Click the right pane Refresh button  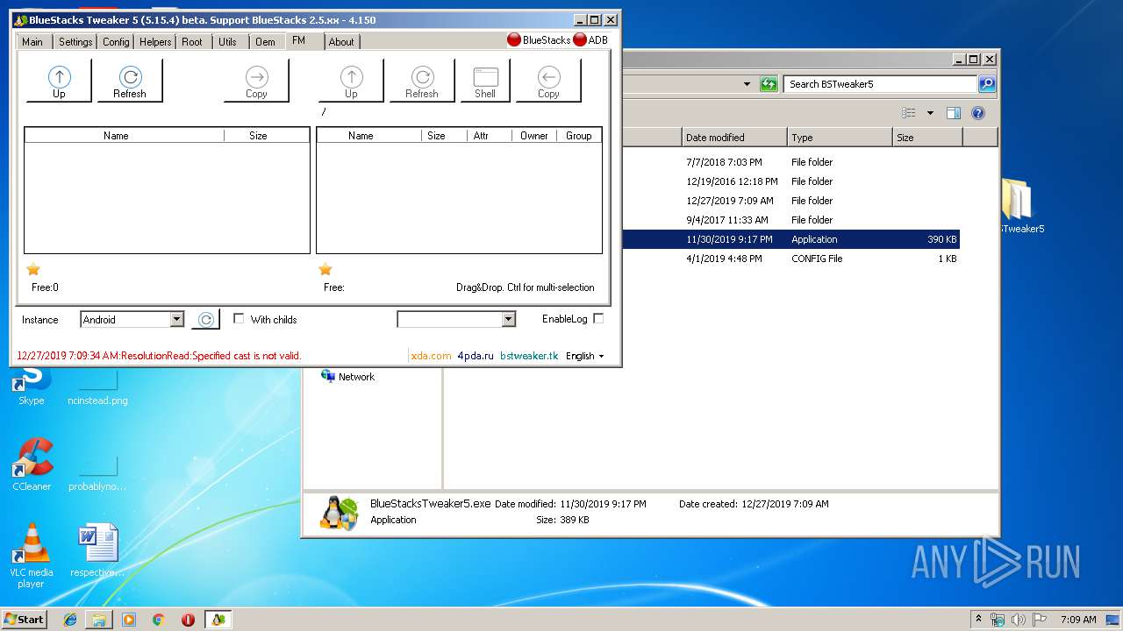click(422, 81)
